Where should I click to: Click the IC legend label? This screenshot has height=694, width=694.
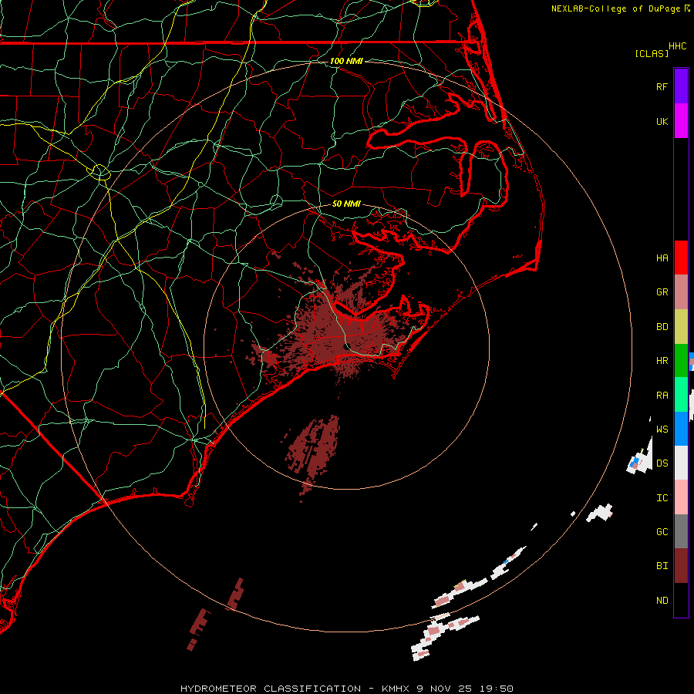tap(662, 498)
